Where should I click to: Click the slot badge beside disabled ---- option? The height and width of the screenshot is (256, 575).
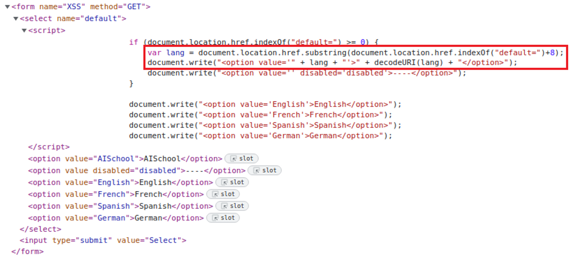pos(264,170)
